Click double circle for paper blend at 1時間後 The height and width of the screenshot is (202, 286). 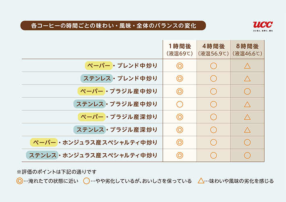tap(180, 66)
